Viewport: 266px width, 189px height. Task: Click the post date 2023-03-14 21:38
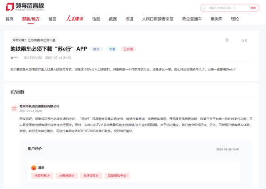coord(58,58)
